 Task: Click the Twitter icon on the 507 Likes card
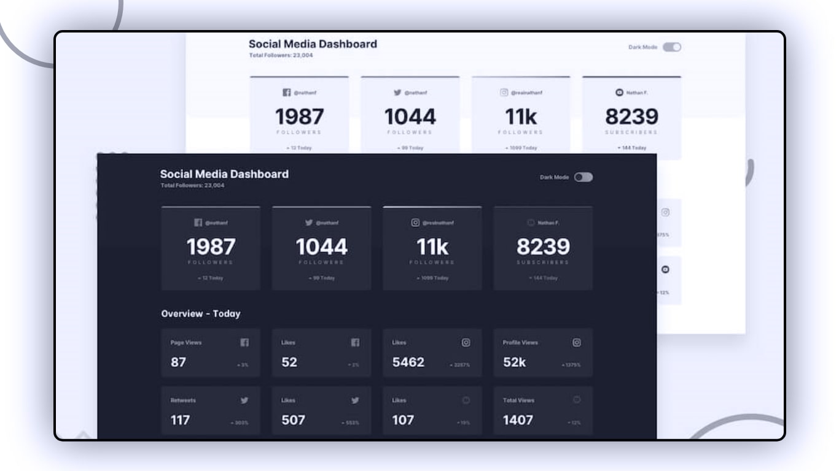click(x=355, y=400)
